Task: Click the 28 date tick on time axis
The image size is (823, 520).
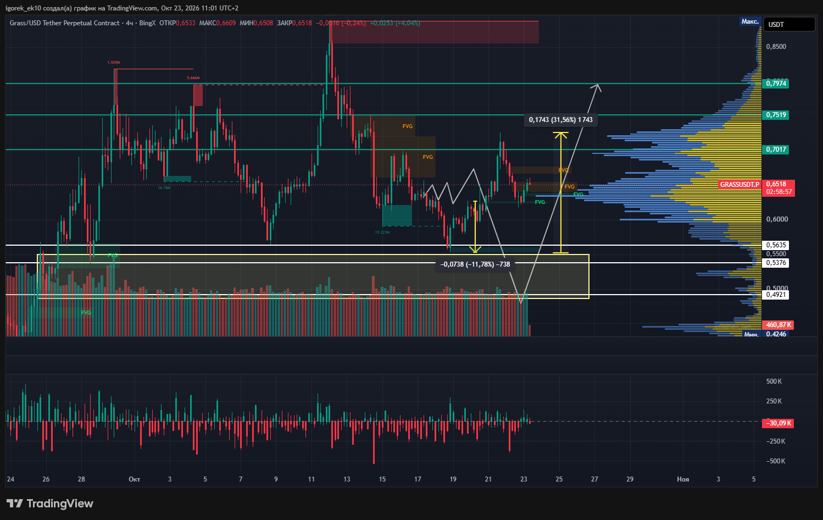Action: coord(81,479)
